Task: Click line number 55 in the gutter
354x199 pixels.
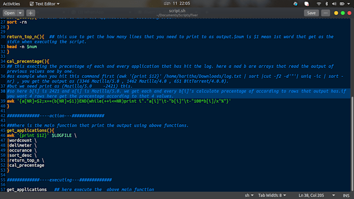Action: tap(3, 180)
